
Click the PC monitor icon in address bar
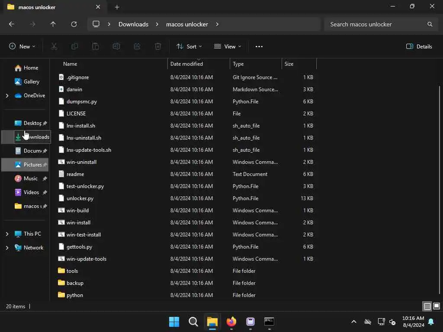[x=96, y=24]
